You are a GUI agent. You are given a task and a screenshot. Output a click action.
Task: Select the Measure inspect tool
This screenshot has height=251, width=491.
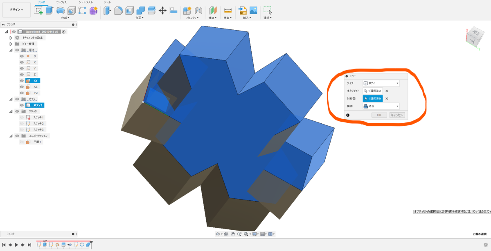tap(228, 11)
